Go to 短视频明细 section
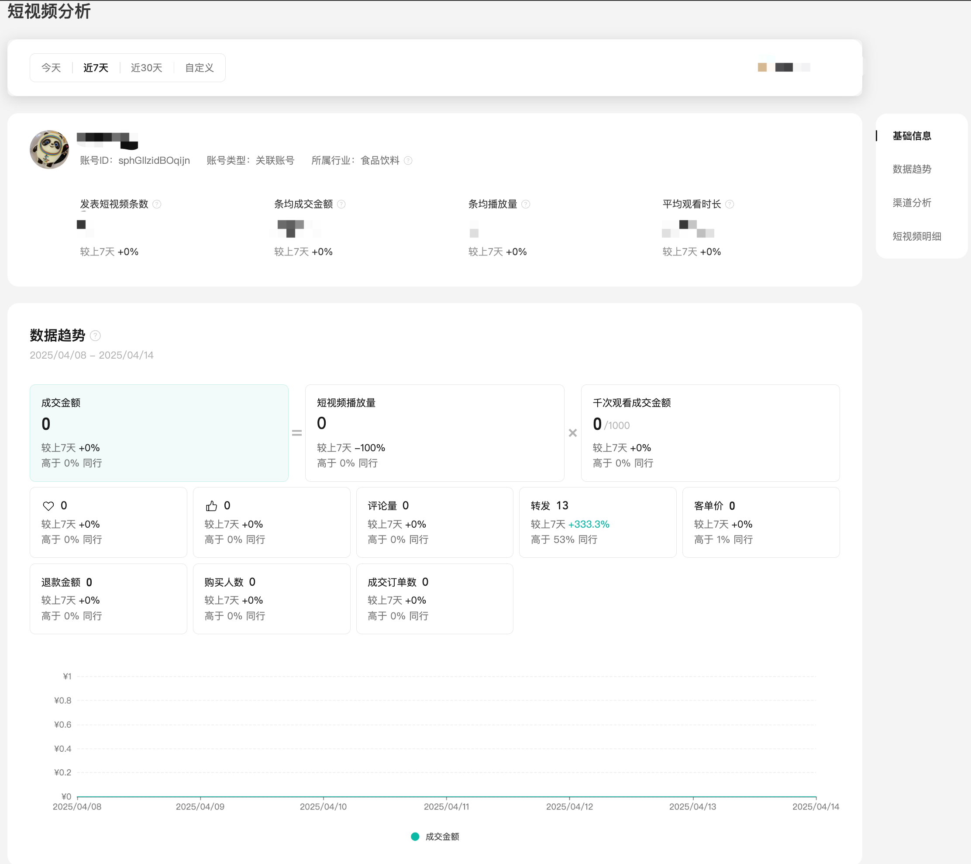 coord(916,236)
